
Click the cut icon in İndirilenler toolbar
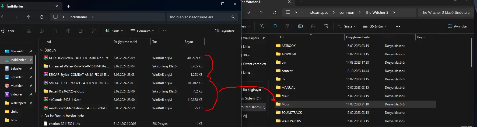click(x=29, y=31)
